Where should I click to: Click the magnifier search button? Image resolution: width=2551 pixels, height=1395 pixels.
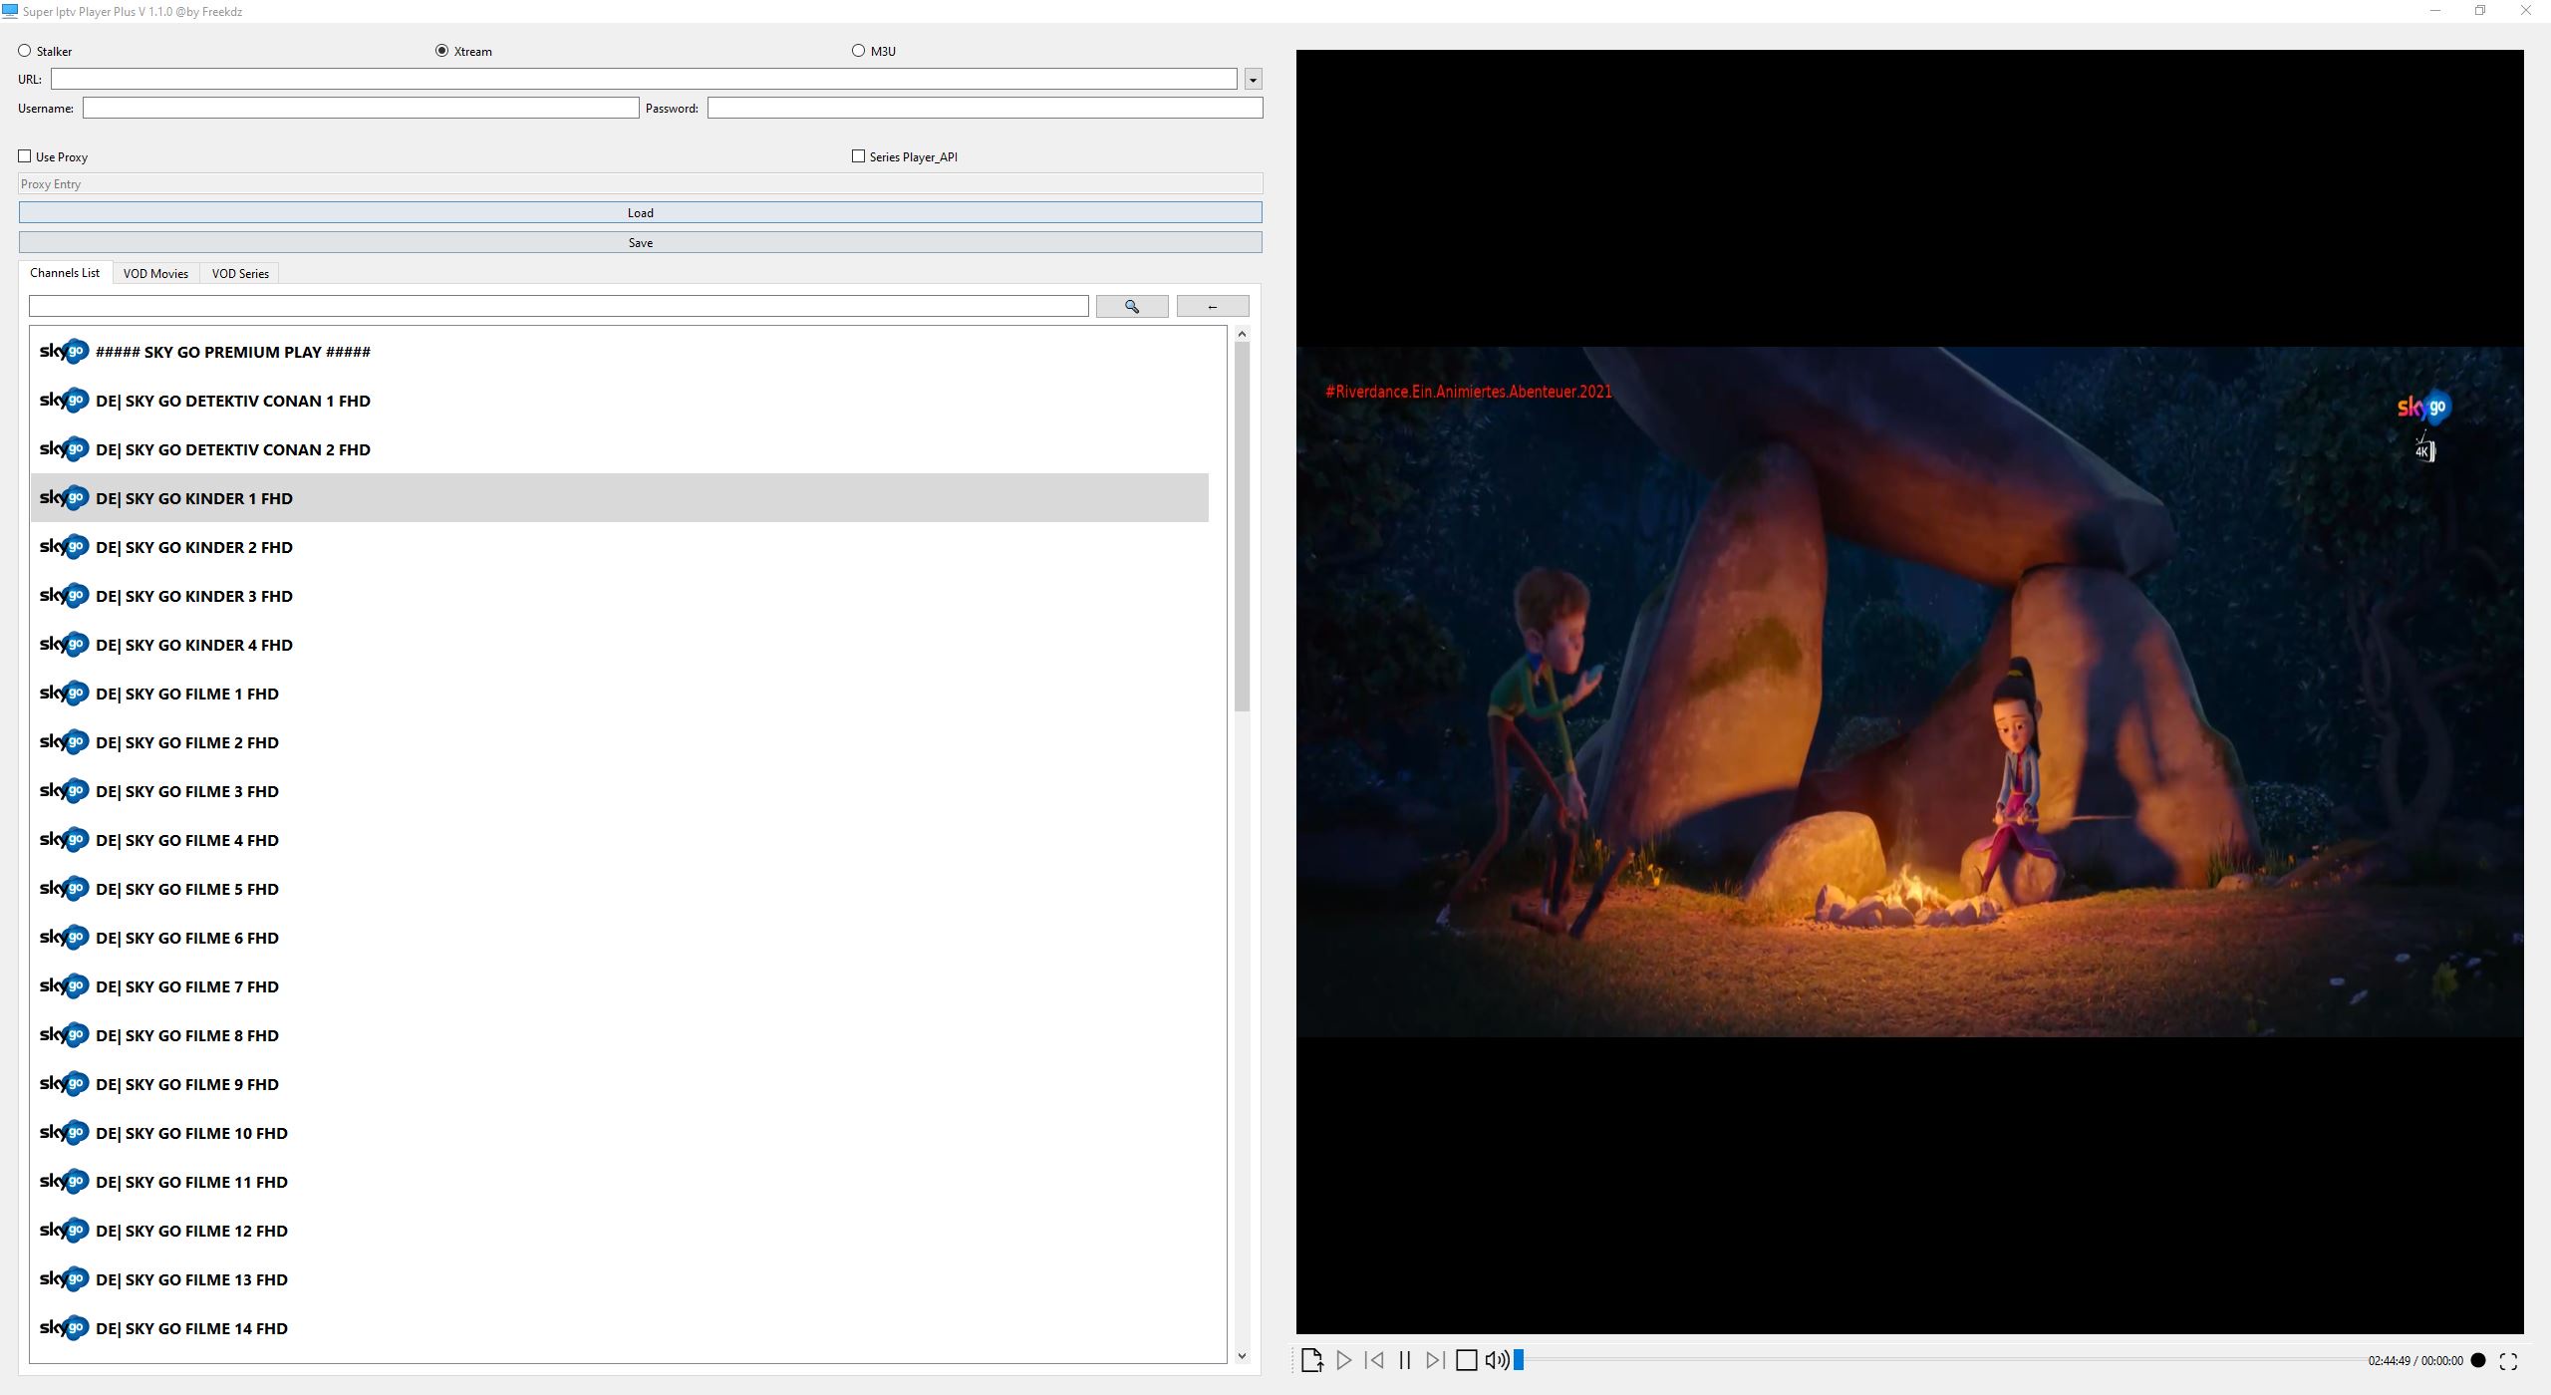1132,306
